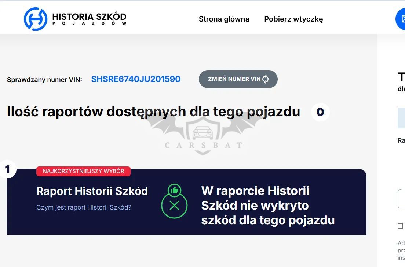Click the green thumbs-up icon
The height and width of the screenshot is (267, 405).
click(x=174, y=191)
